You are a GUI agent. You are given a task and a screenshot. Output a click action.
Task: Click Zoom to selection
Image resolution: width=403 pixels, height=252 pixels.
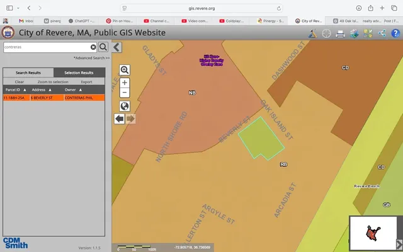[53, 82]
